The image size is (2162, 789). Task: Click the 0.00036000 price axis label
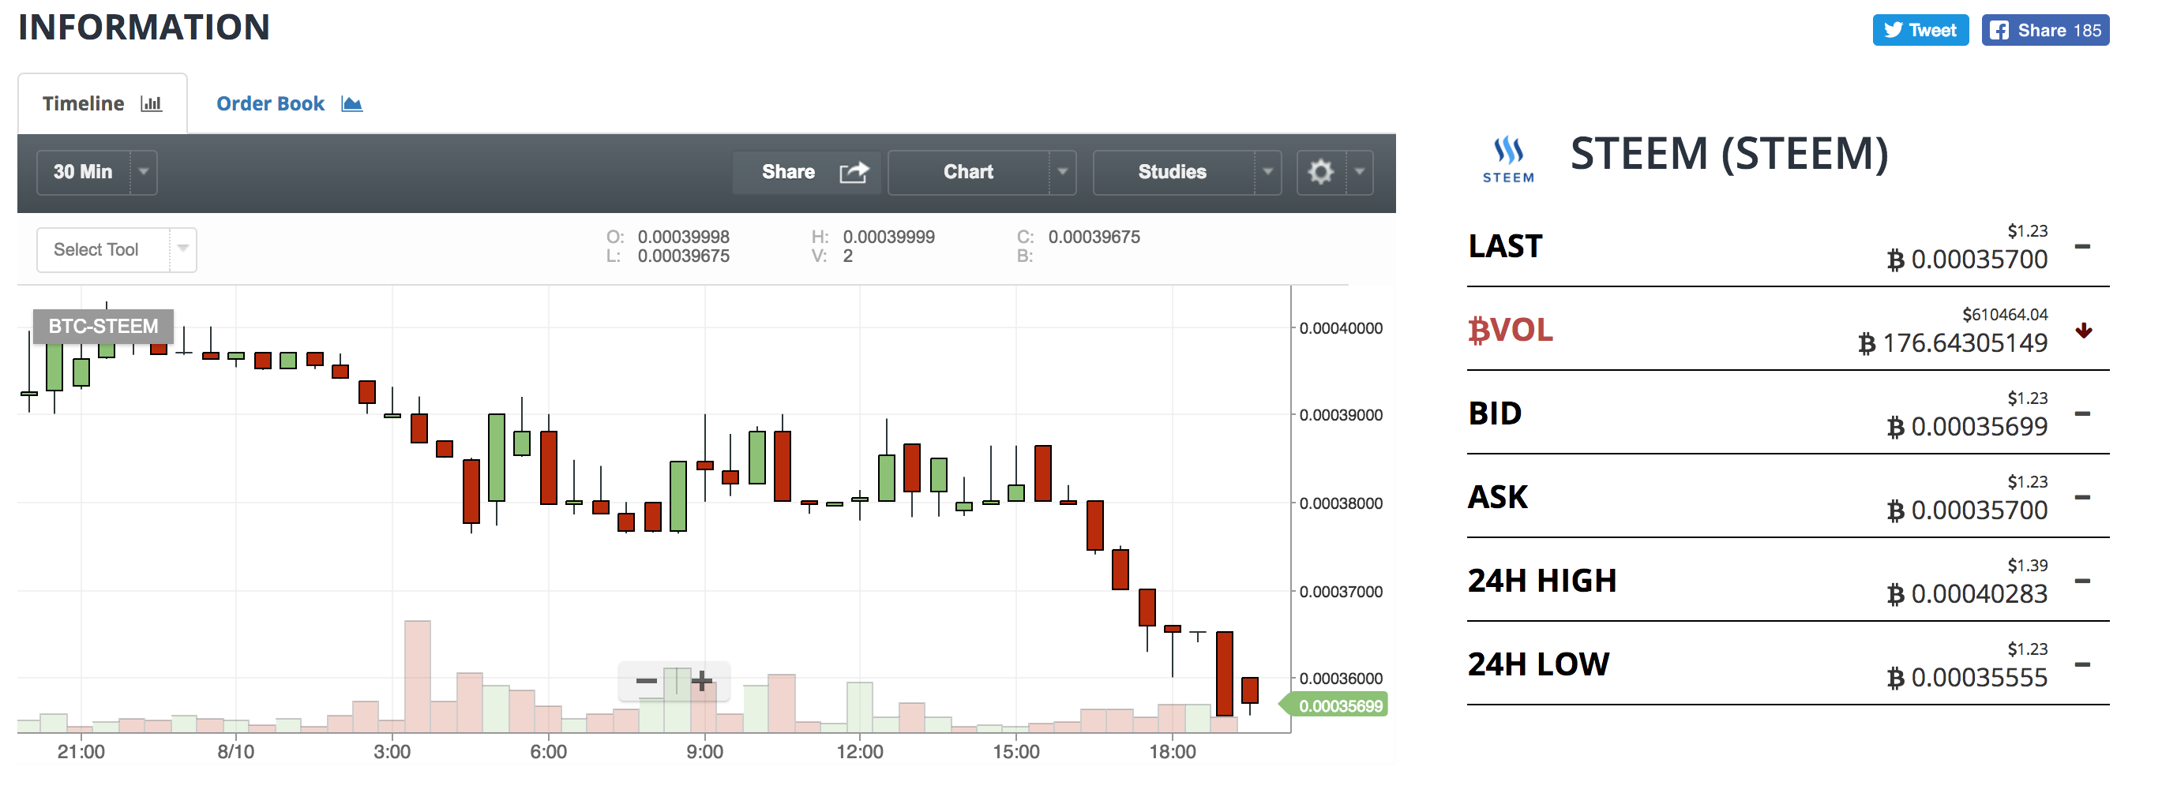point(1341,679)
